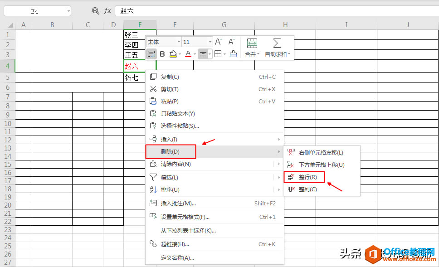Select column H header
Viewport: 439px width, 267px height.
pos(285,24)
